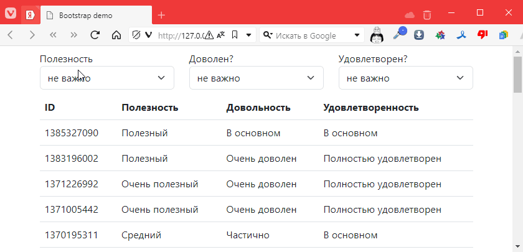This screenshot has width=523, height=252.
Task: Click the address bar URL field
Action: (179, 35)
